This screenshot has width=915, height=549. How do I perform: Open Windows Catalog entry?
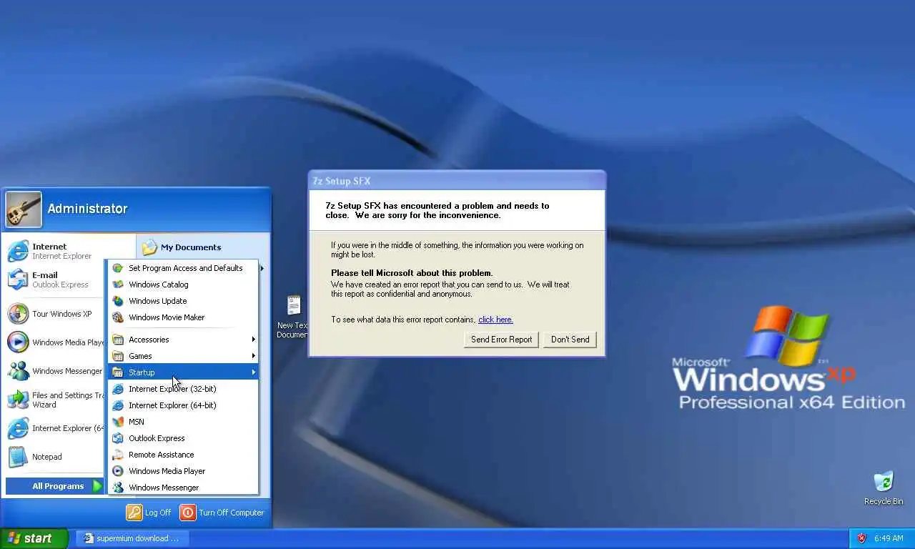click(x=183, y=285)
